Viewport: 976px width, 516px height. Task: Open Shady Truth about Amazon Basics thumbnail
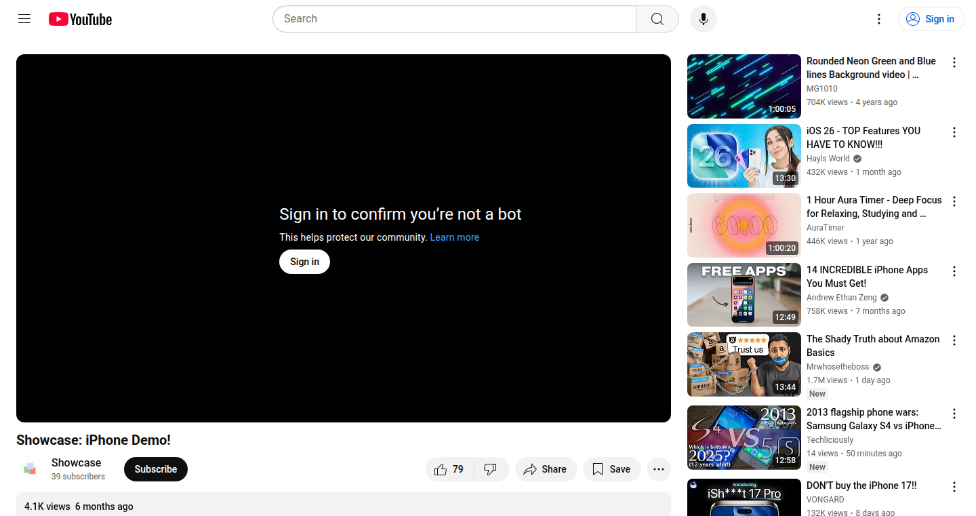[x=744, y=365]
